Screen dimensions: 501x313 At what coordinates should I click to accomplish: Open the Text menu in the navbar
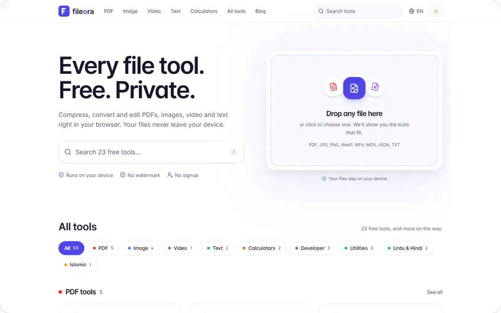(175, 11)
